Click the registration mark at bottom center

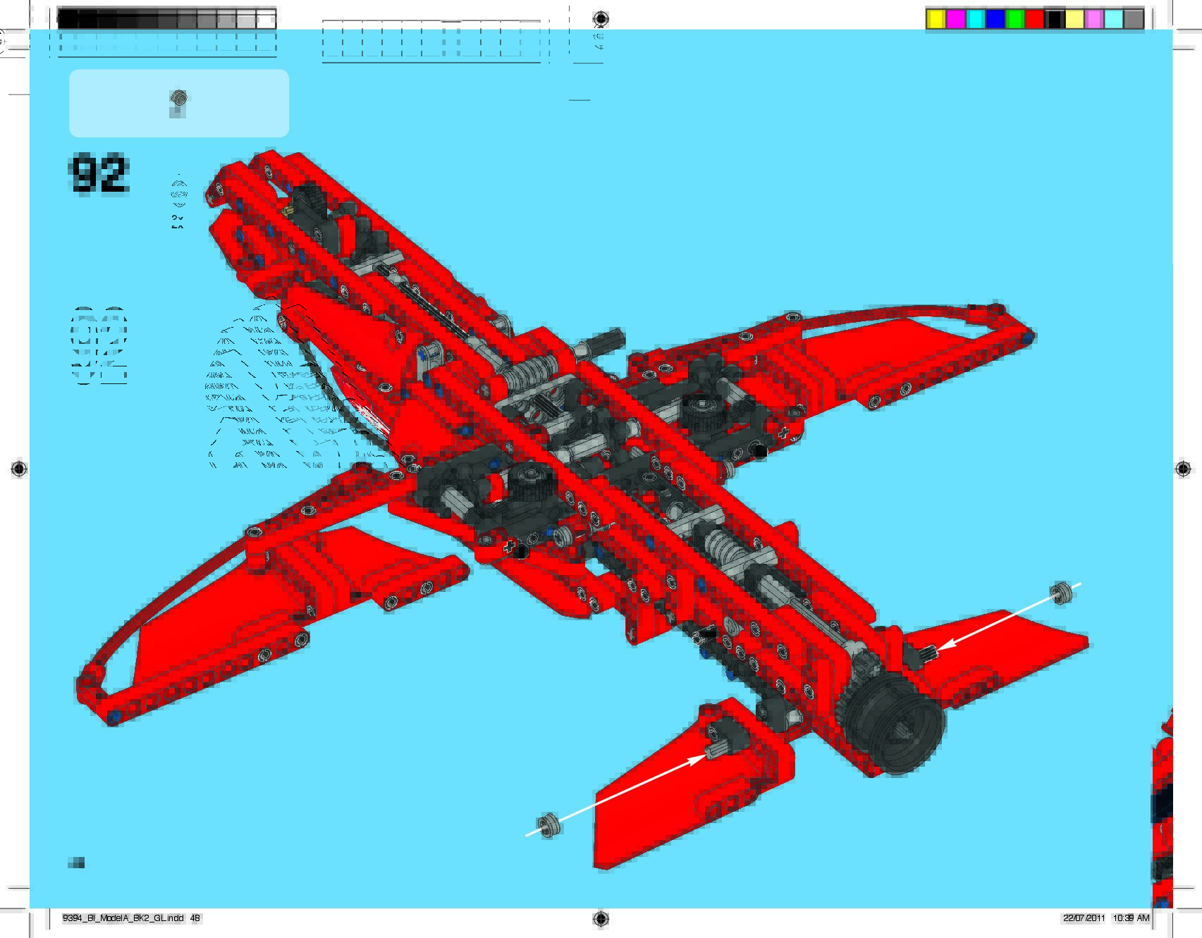(601, 918)
